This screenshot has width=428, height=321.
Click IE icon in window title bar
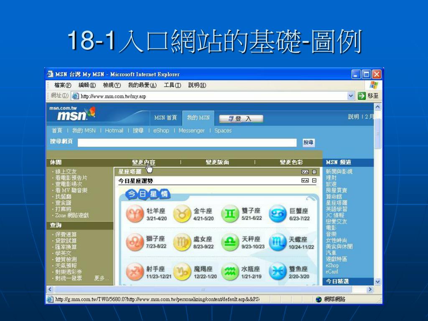(x=50, y=74)
